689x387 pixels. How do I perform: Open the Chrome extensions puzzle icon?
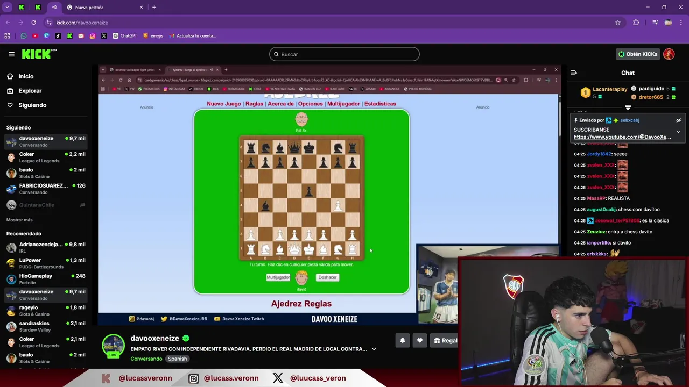pos(636,23)
